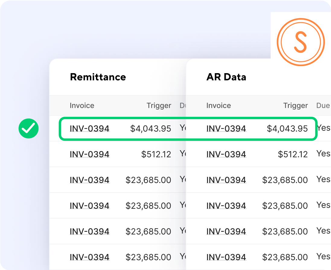Select the check symbol next to the matched invoices

point(28,128)
